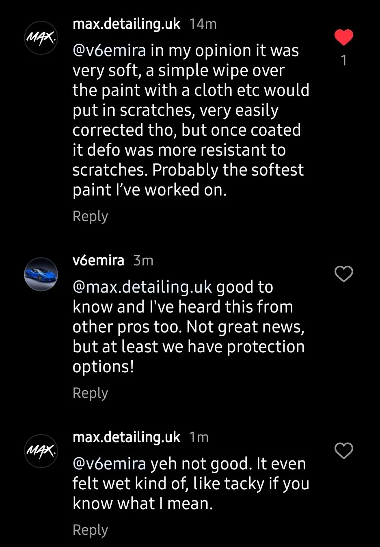Tap the 3m timestamp beside v6emira

pos(143,260)
